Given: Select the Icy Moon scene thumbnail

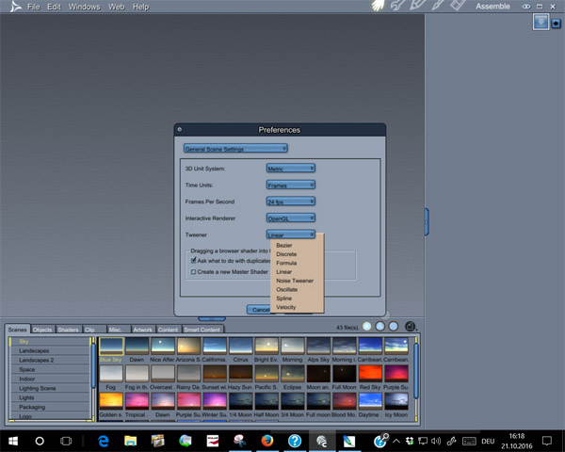Looking at the screenshot, I should (396, 401).
